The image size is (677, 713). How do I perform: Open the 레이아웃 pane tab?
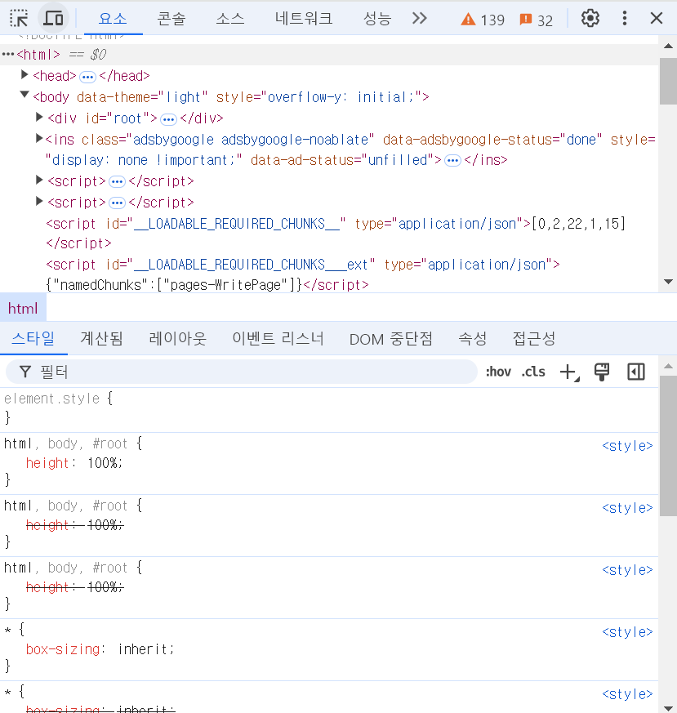[x=177, y=338]
